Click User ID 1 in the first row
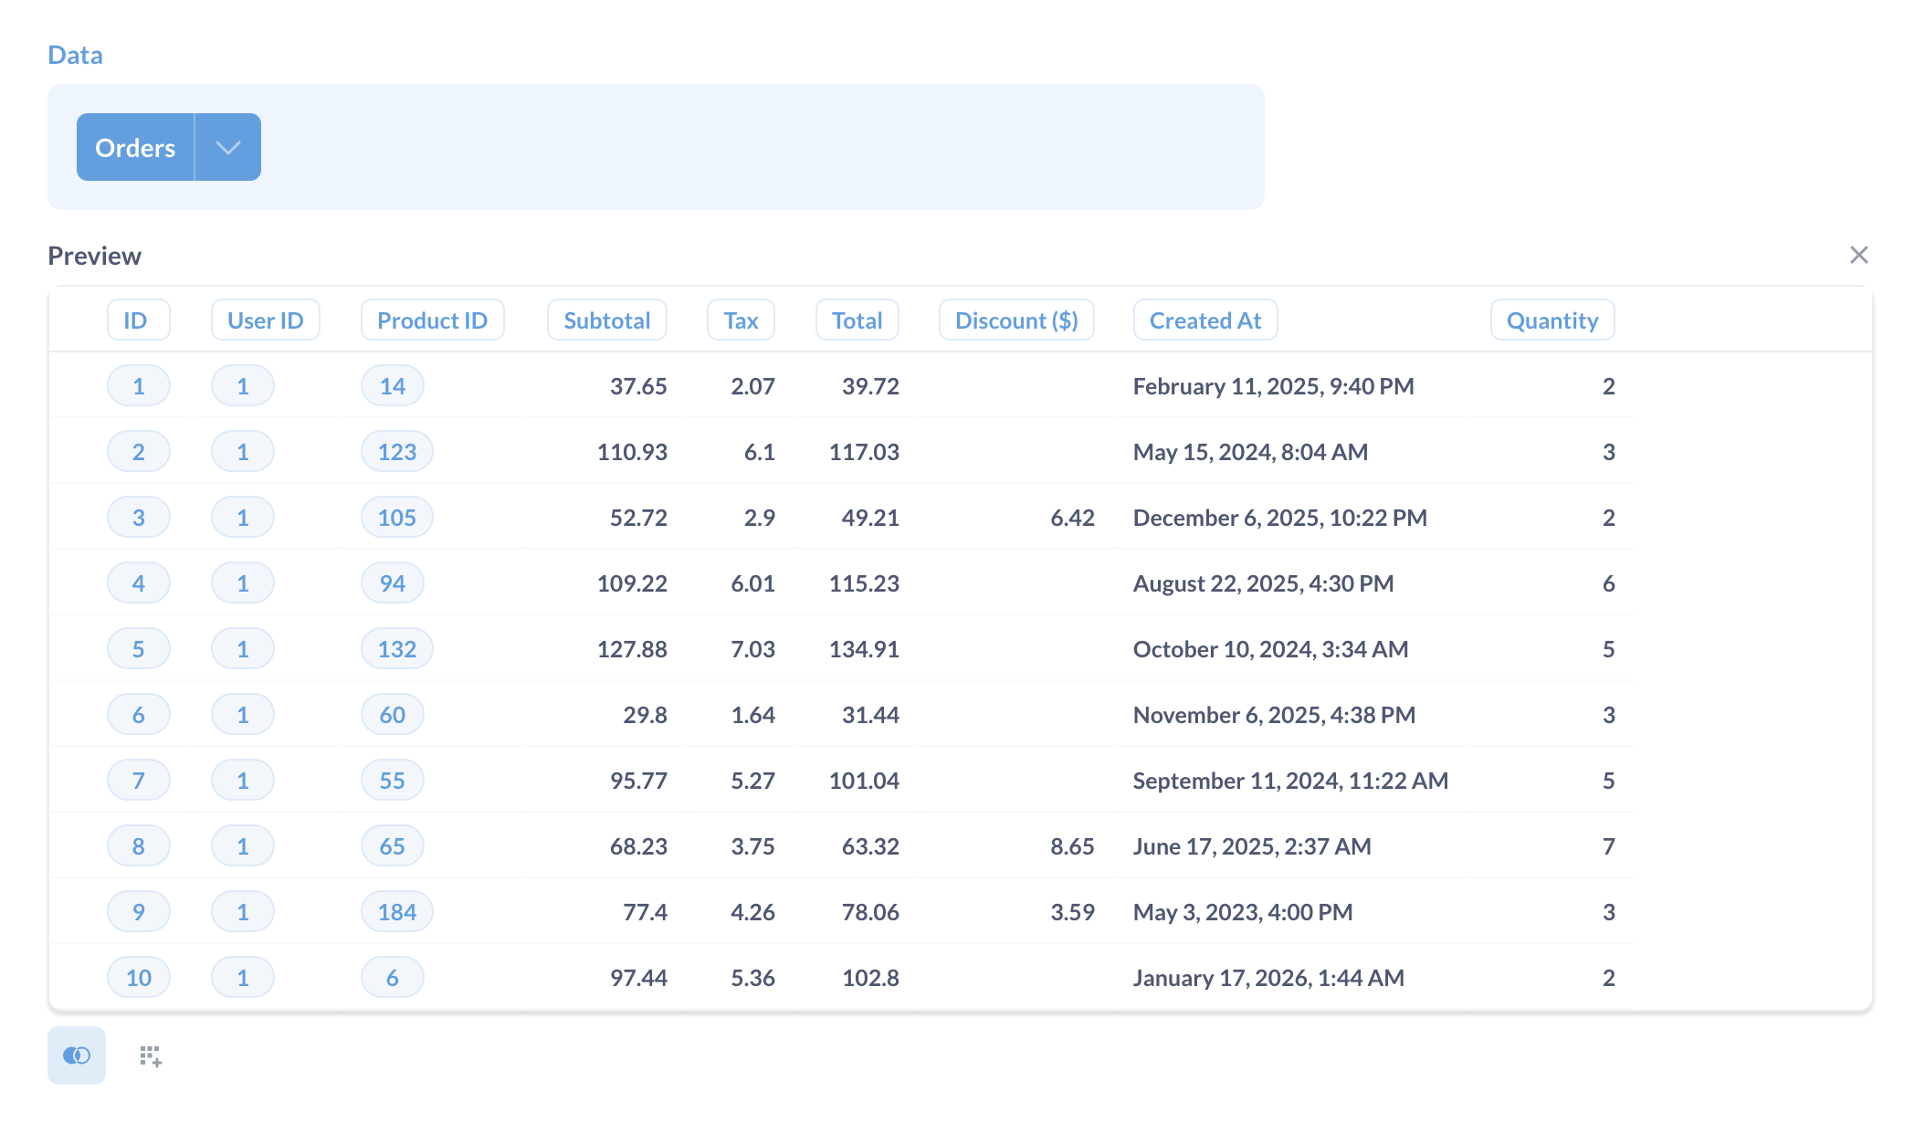 click(242, 385)
